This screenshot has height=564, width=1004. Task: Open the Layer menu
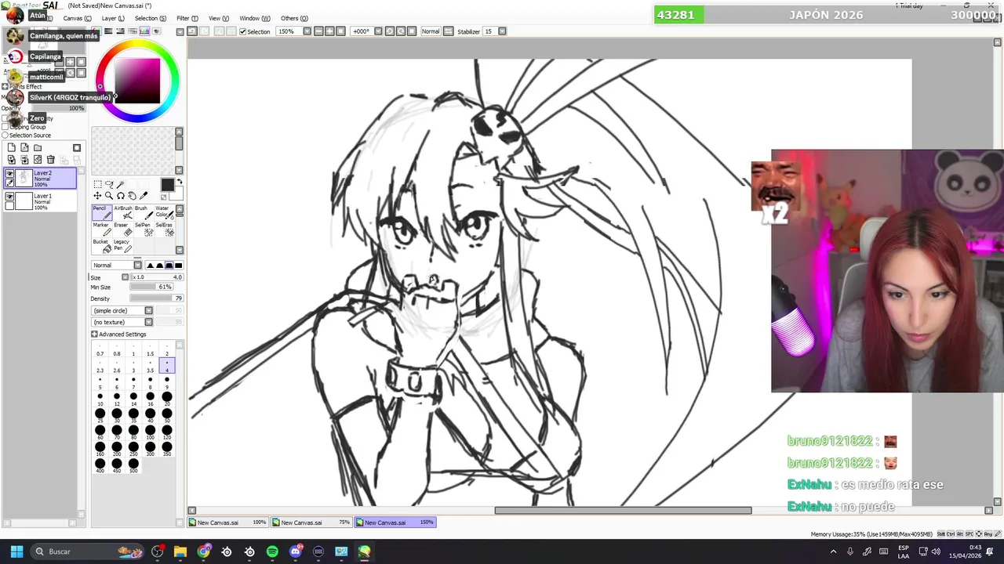coord(113,18)
